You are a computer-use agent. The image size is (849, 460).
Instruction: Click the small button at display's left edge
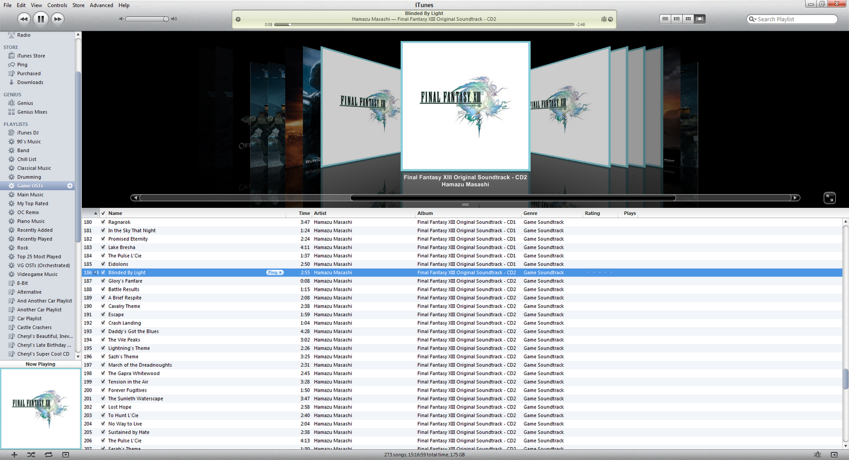pyautogui.click(x=238, y=19)
